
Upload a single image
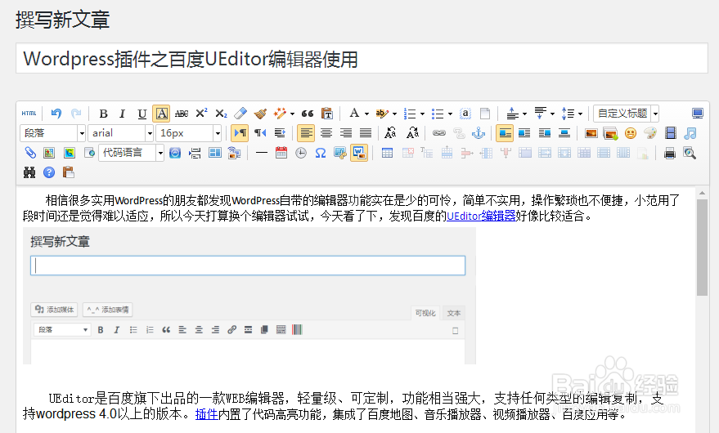[x=591, y=133]
